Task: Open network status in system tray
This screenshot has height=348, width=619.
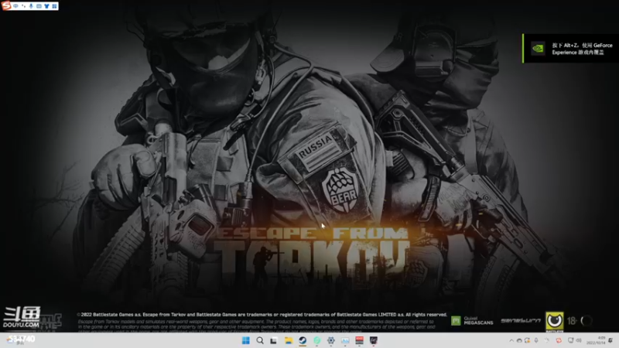Action: point(570,340)
